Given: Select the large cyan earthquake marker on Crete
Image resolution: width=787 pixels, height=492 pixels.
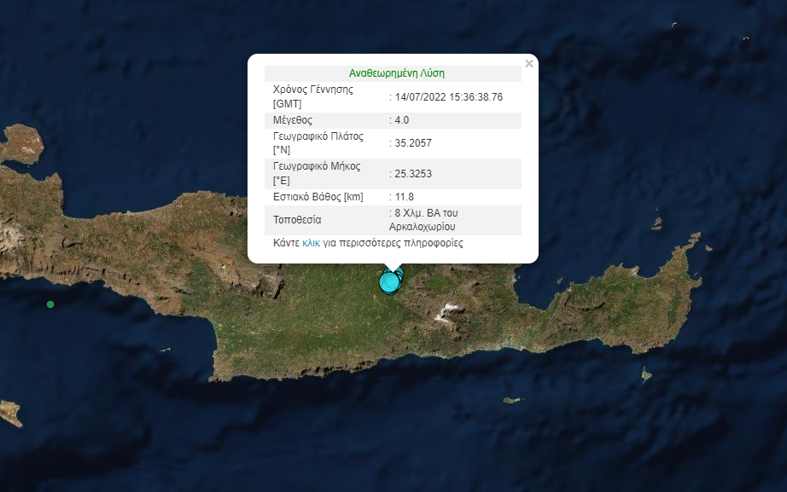Looking at the screenshot, I should [x=389, y=283].
